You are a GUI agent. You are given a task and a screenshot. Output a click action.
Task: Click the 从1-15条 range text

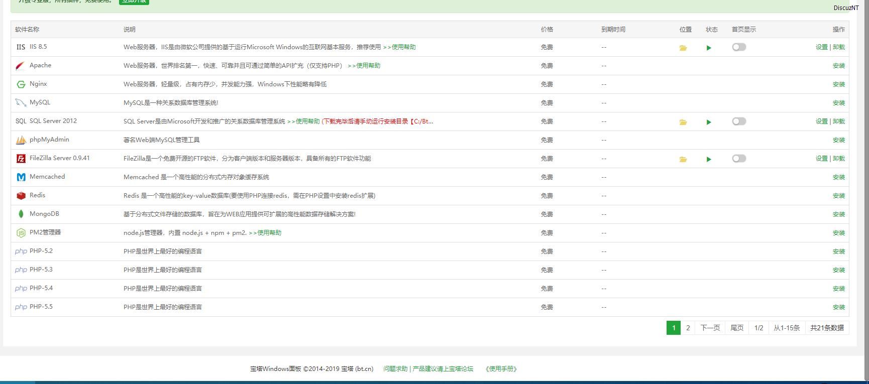787,328
